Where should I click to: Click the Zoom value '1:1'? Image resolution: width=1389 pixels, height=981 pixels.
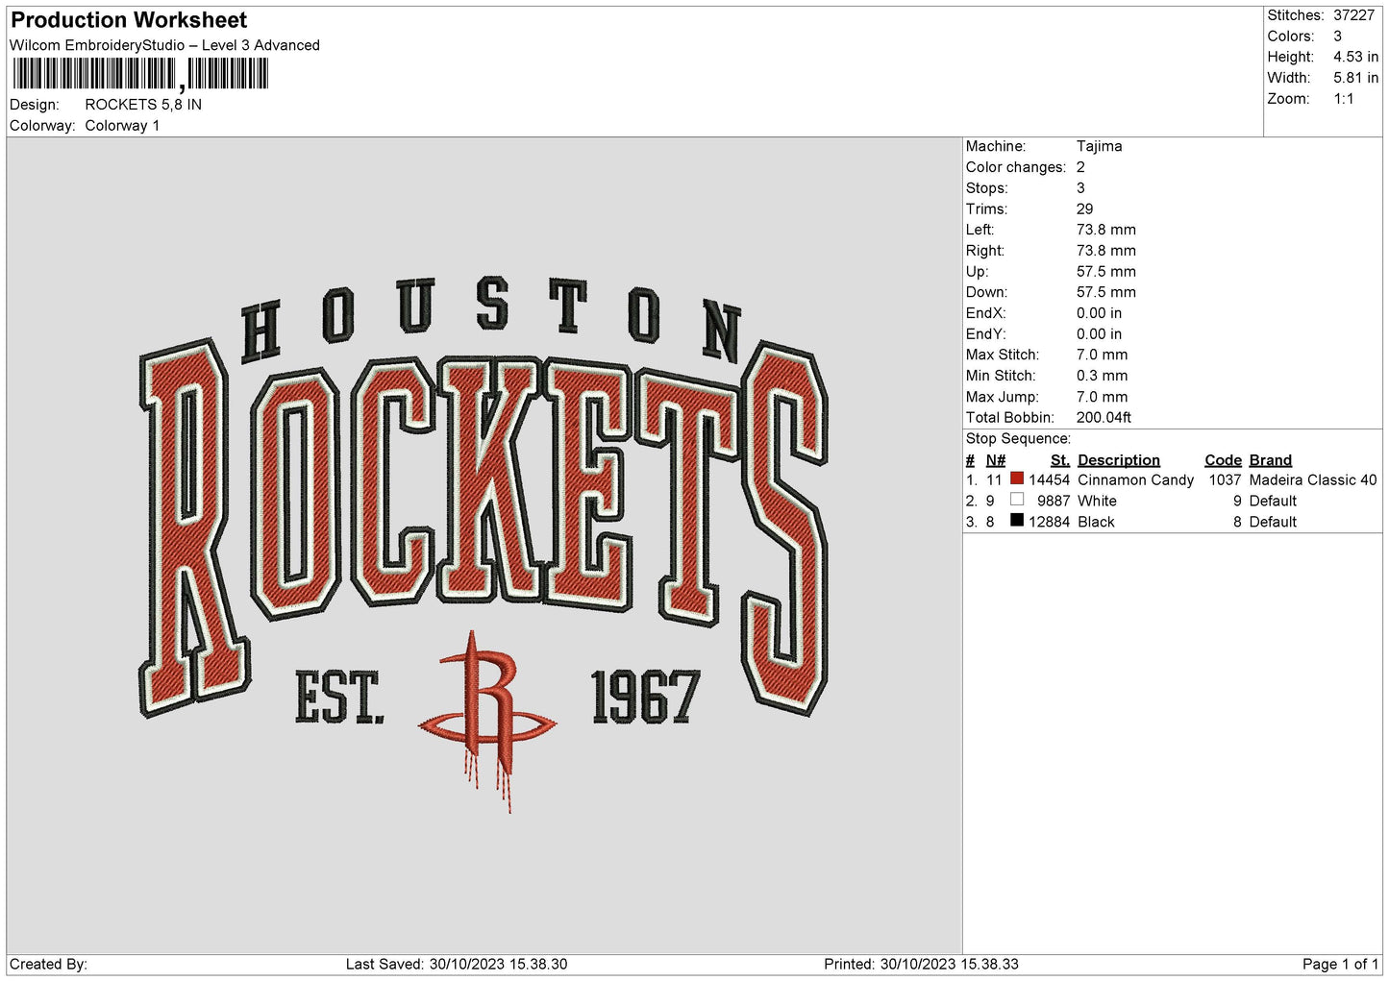coord(1344,99)
